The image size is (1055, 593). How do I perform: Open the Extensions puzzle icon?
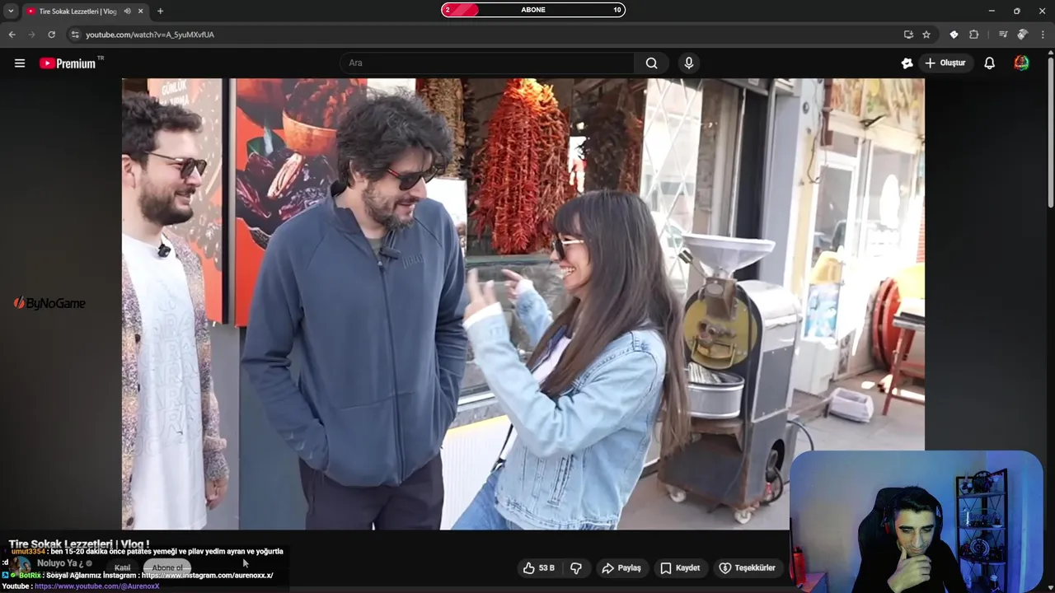click(x=973, y=35)
